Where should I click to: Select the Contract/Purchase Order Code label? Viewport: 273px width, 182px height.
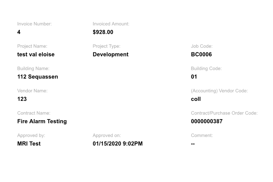(224, 113)
